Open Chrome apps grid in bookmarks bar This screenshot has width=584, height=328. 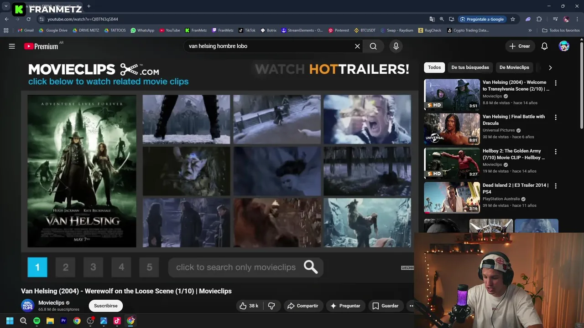(x=6, y=31)
